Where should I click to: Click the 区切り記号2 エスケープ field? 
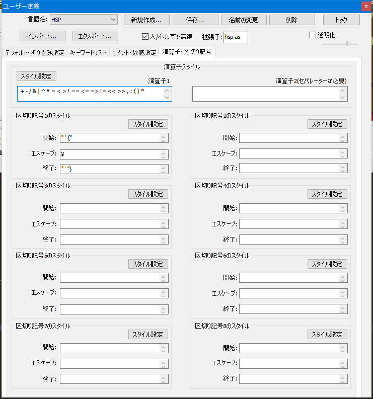click(293, 153)
